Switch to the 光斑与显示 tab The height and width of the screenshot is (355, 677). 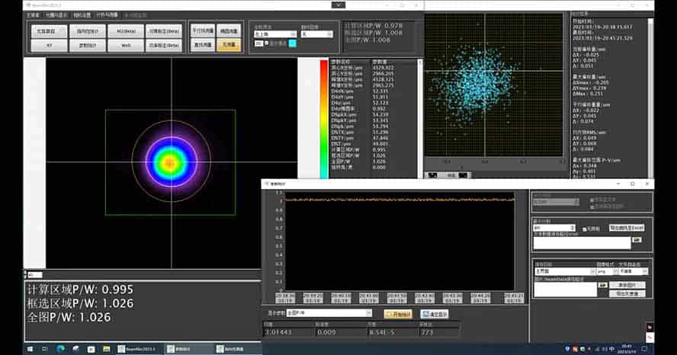(57, 14)
